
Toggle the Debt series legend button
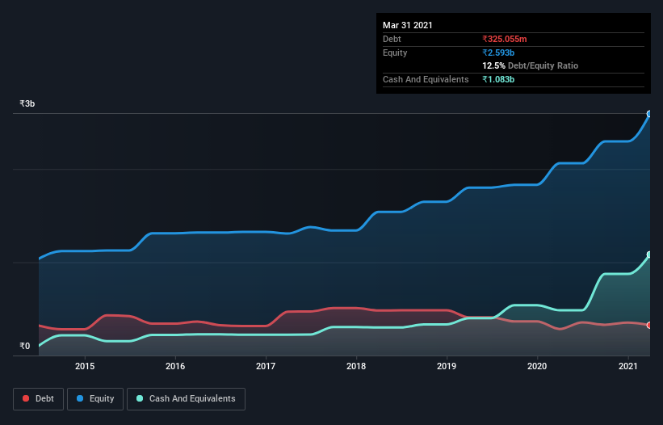coord(39,399)
